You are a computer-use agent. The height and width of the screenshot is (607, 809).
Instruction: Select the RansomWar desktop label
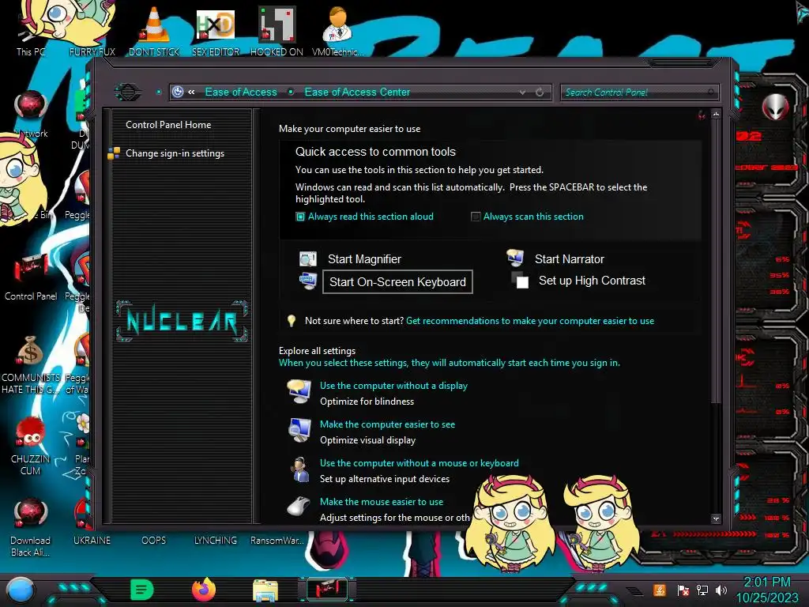tap(277, 541)
